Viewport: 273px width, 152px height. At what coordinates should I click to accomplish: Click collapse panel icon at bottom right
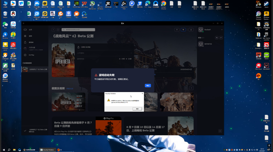pos(220,131)
